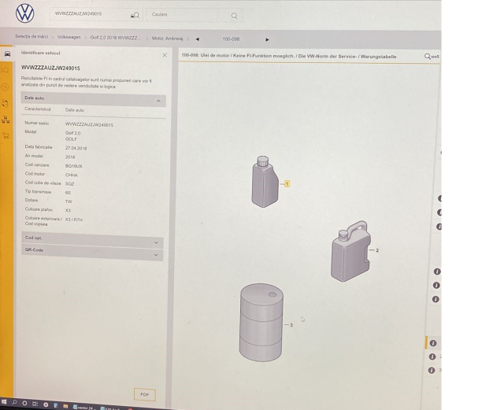
Task: Expand the QR-Code section
Action: 156,254
